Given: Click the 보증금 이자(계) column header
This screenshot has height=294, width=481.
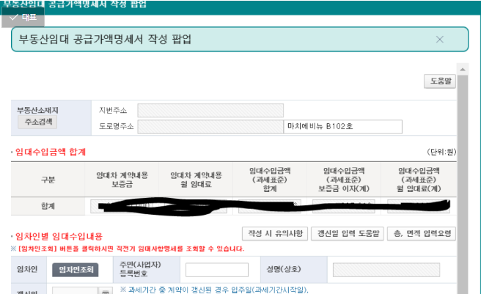Looking at the screenshot, I should click(344, 180).
